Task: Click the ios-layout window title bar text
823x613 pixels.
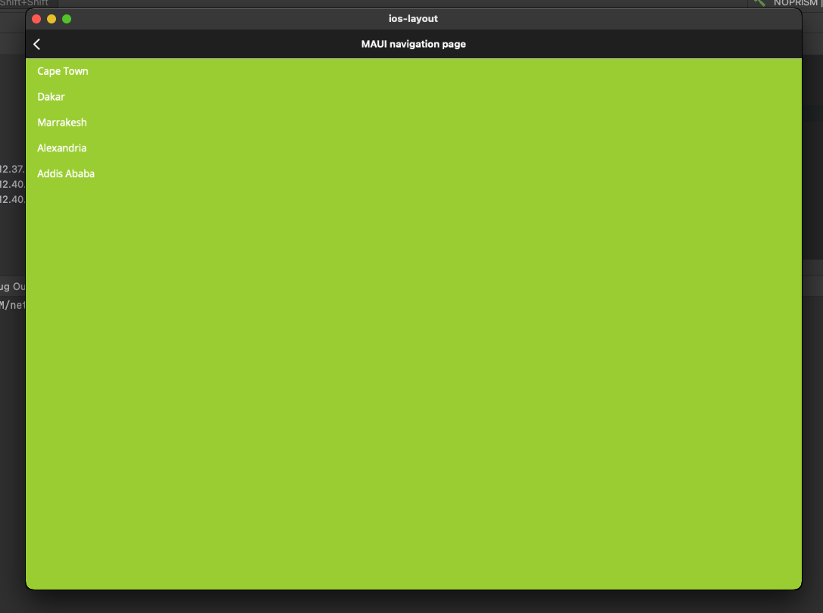Action: pos(413,18)
